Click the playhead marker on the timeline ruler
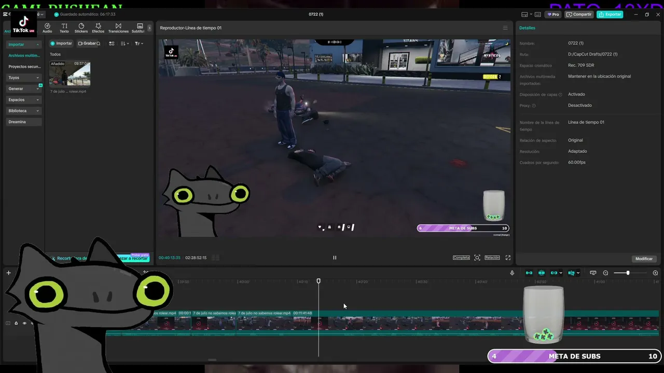Screen dimensions: 664x373 coord(319,281)
